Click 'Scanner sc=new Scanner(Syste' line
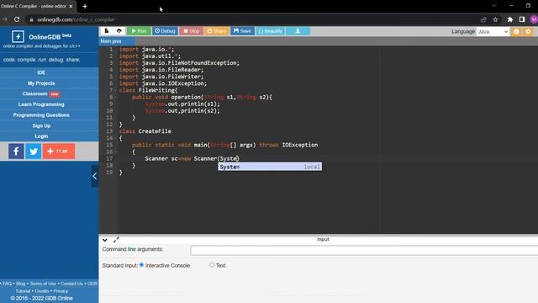Viewport: 538px width, 303px height. coord(192,159)
